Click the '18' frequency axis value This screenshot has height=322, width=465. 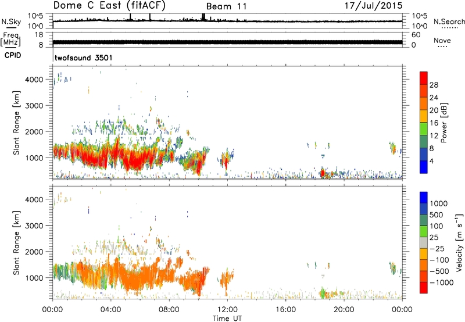pos(39,35)
